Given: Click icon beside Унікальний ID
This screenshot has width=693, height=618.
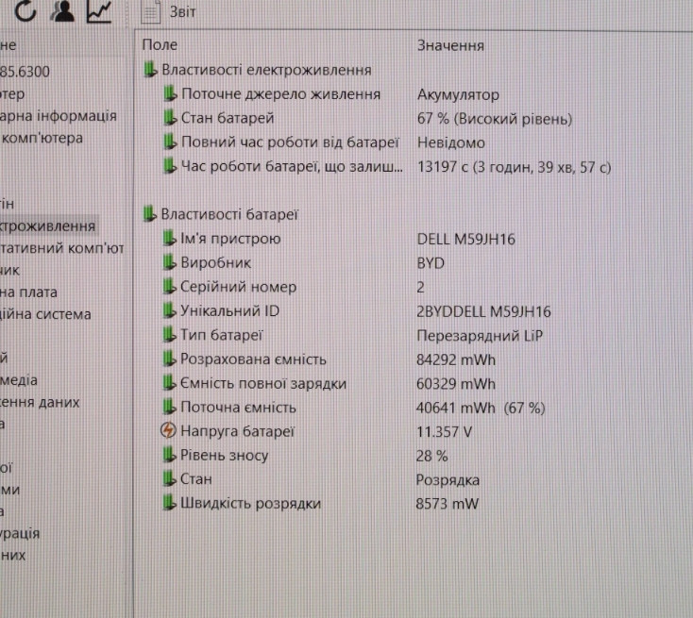Looking at the screenshot, I should point(169,310).
